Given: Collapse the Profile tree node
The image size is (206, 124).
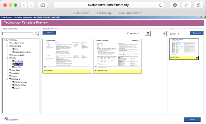Looking at the screenshot, I should pos(7,58).
